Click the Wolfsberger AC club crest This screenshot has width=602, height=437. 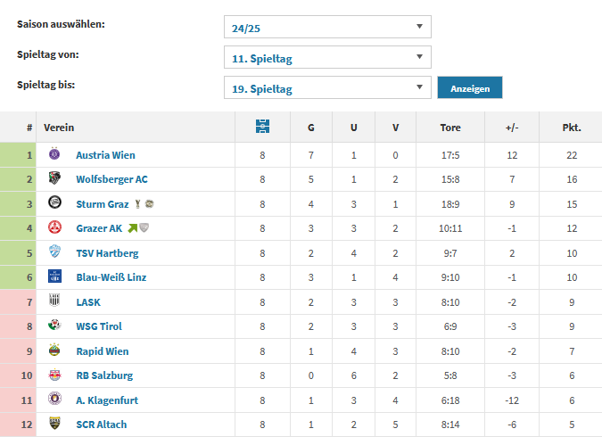tap(54, 178)
